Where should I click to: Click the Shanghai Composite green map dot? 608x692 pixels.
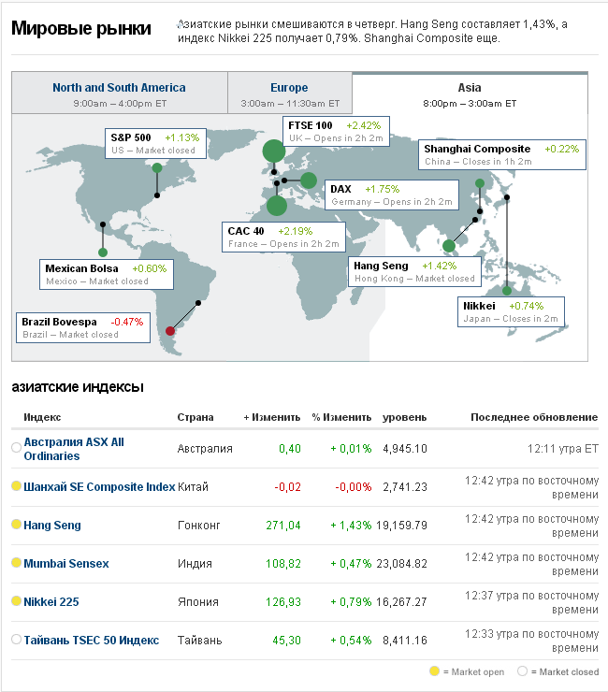(x=480, y=183)
